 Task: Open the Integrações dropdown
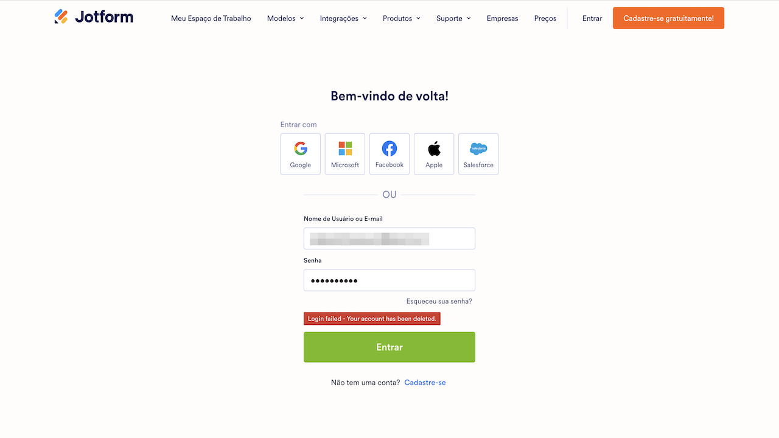click(x=343, y=18)
